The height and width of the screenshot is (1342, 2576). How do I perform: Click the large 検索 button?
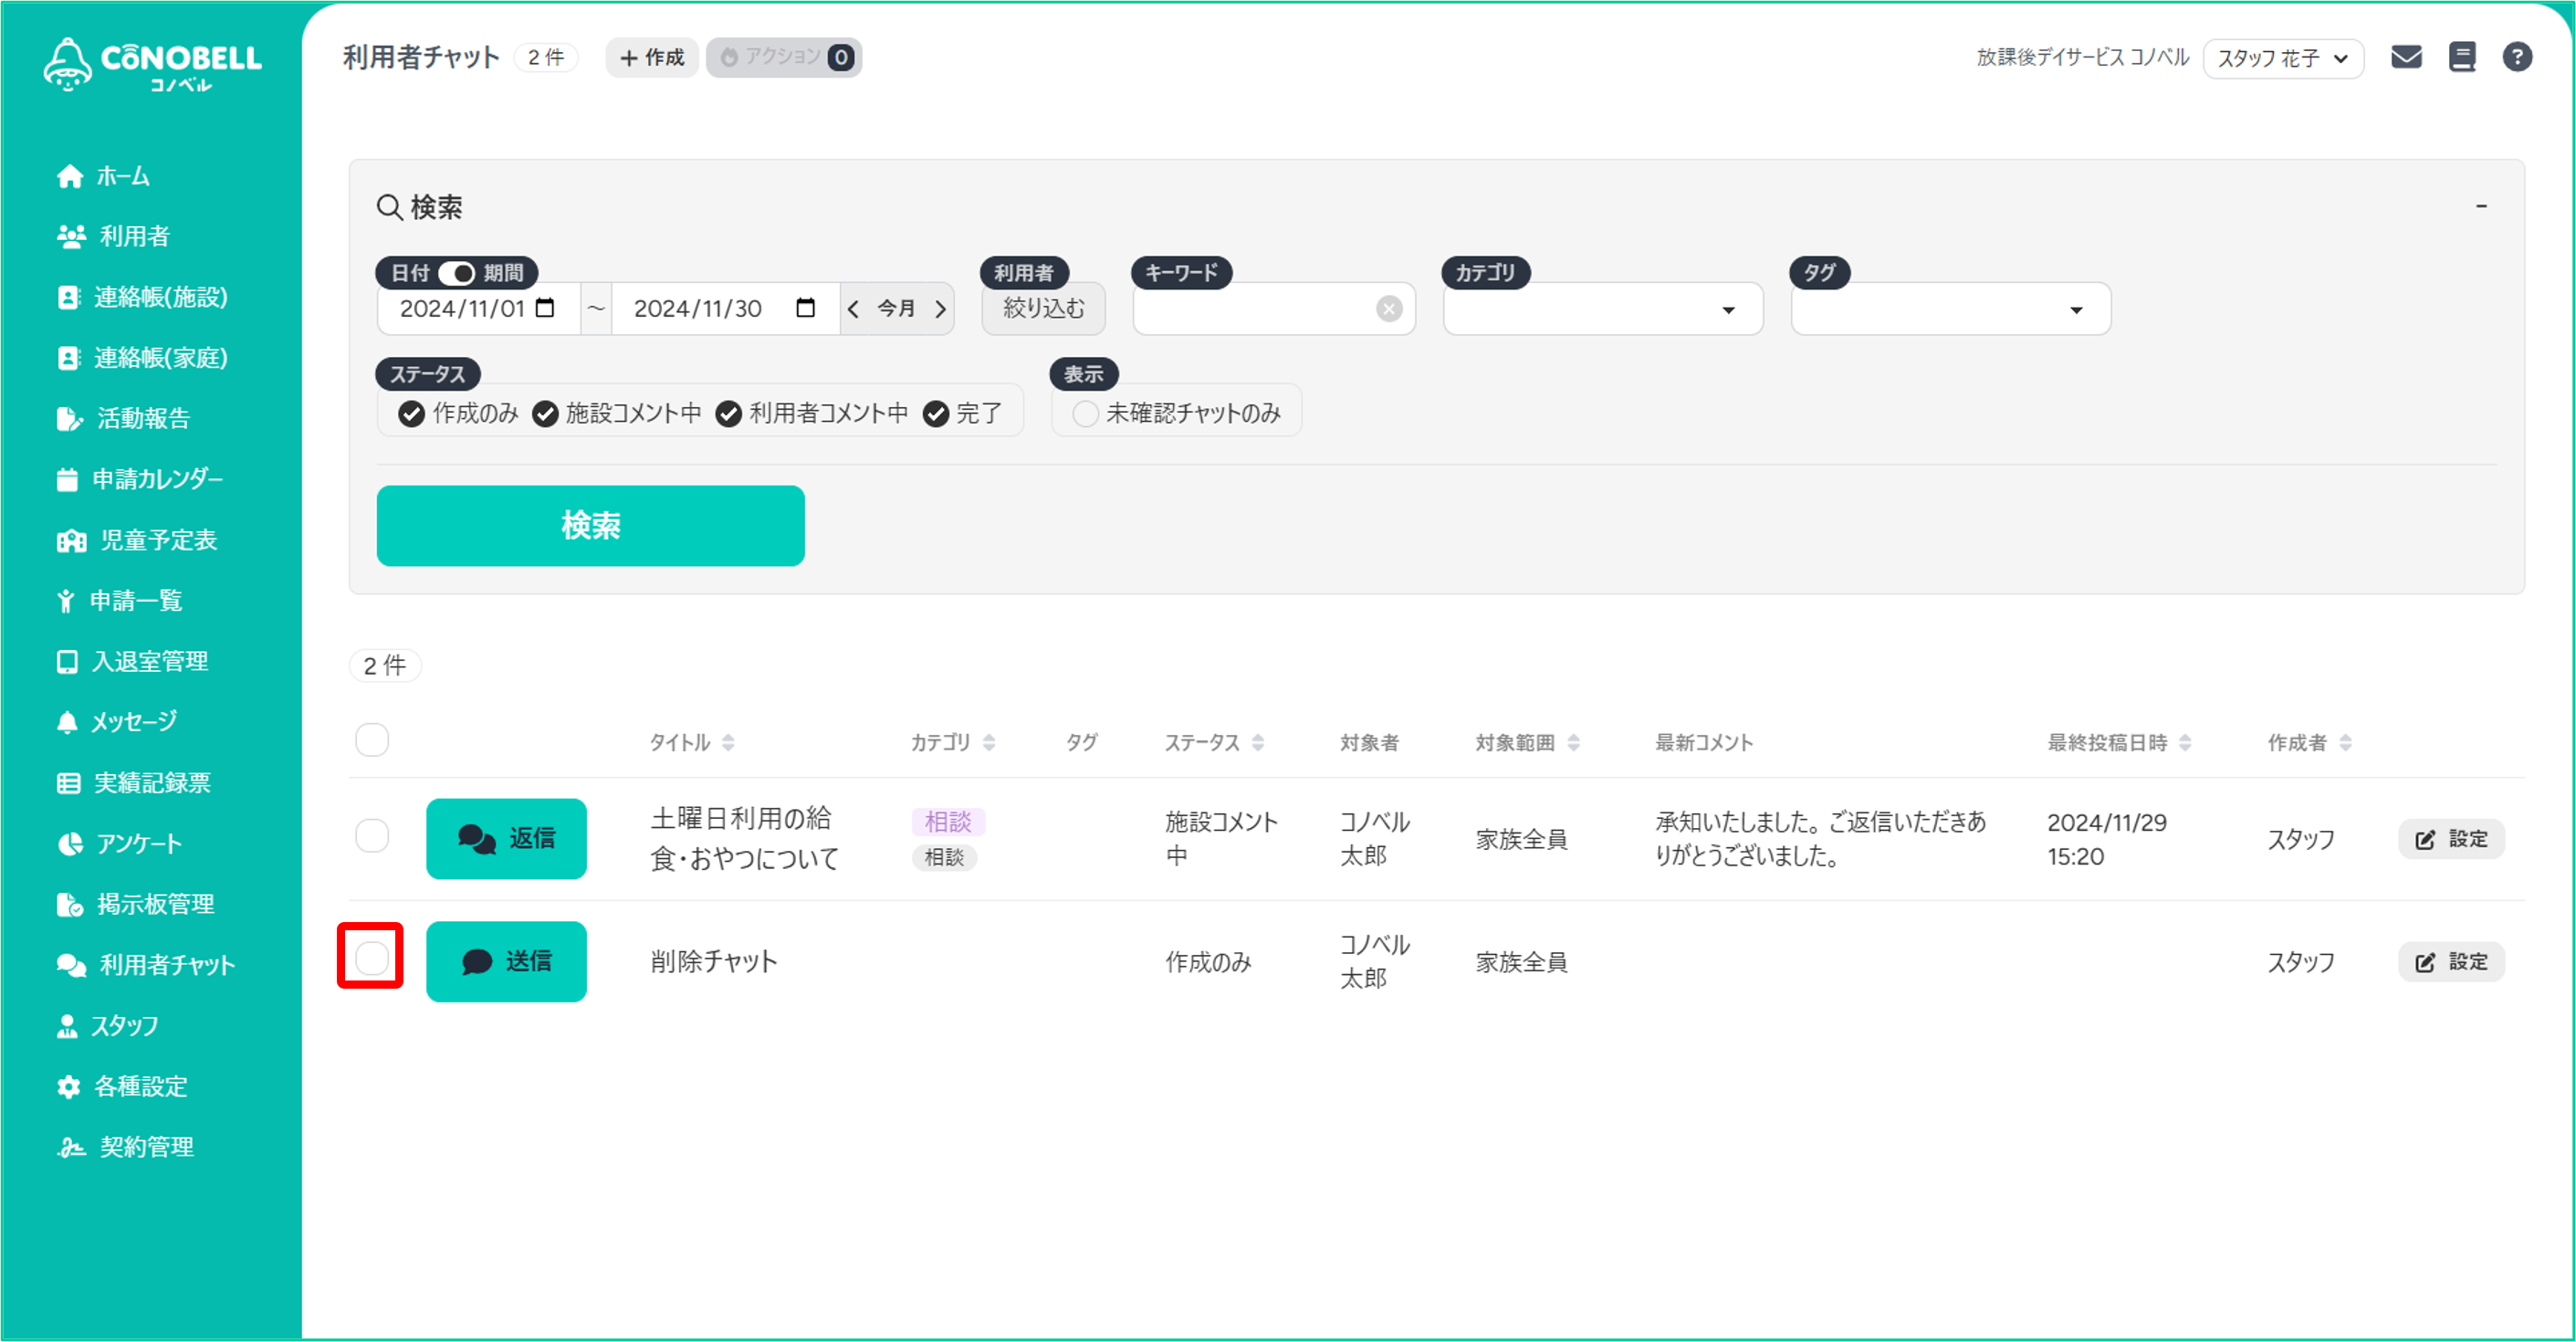click(x=590, y=525)
